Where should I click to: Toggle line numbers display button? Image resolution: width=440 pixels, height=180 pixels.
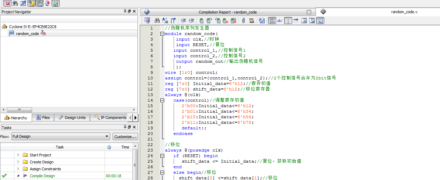coord(272,21)
